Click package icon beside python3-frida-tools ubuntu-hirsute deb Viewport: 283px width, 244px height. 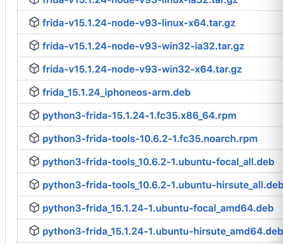pyautogui.click(x=34, y=185)
